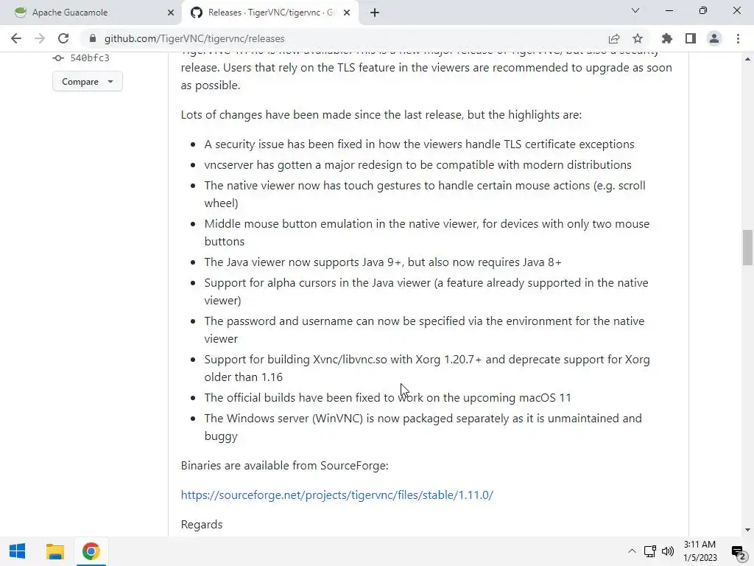Click the bullet about native viewer touch gestures

425,194
